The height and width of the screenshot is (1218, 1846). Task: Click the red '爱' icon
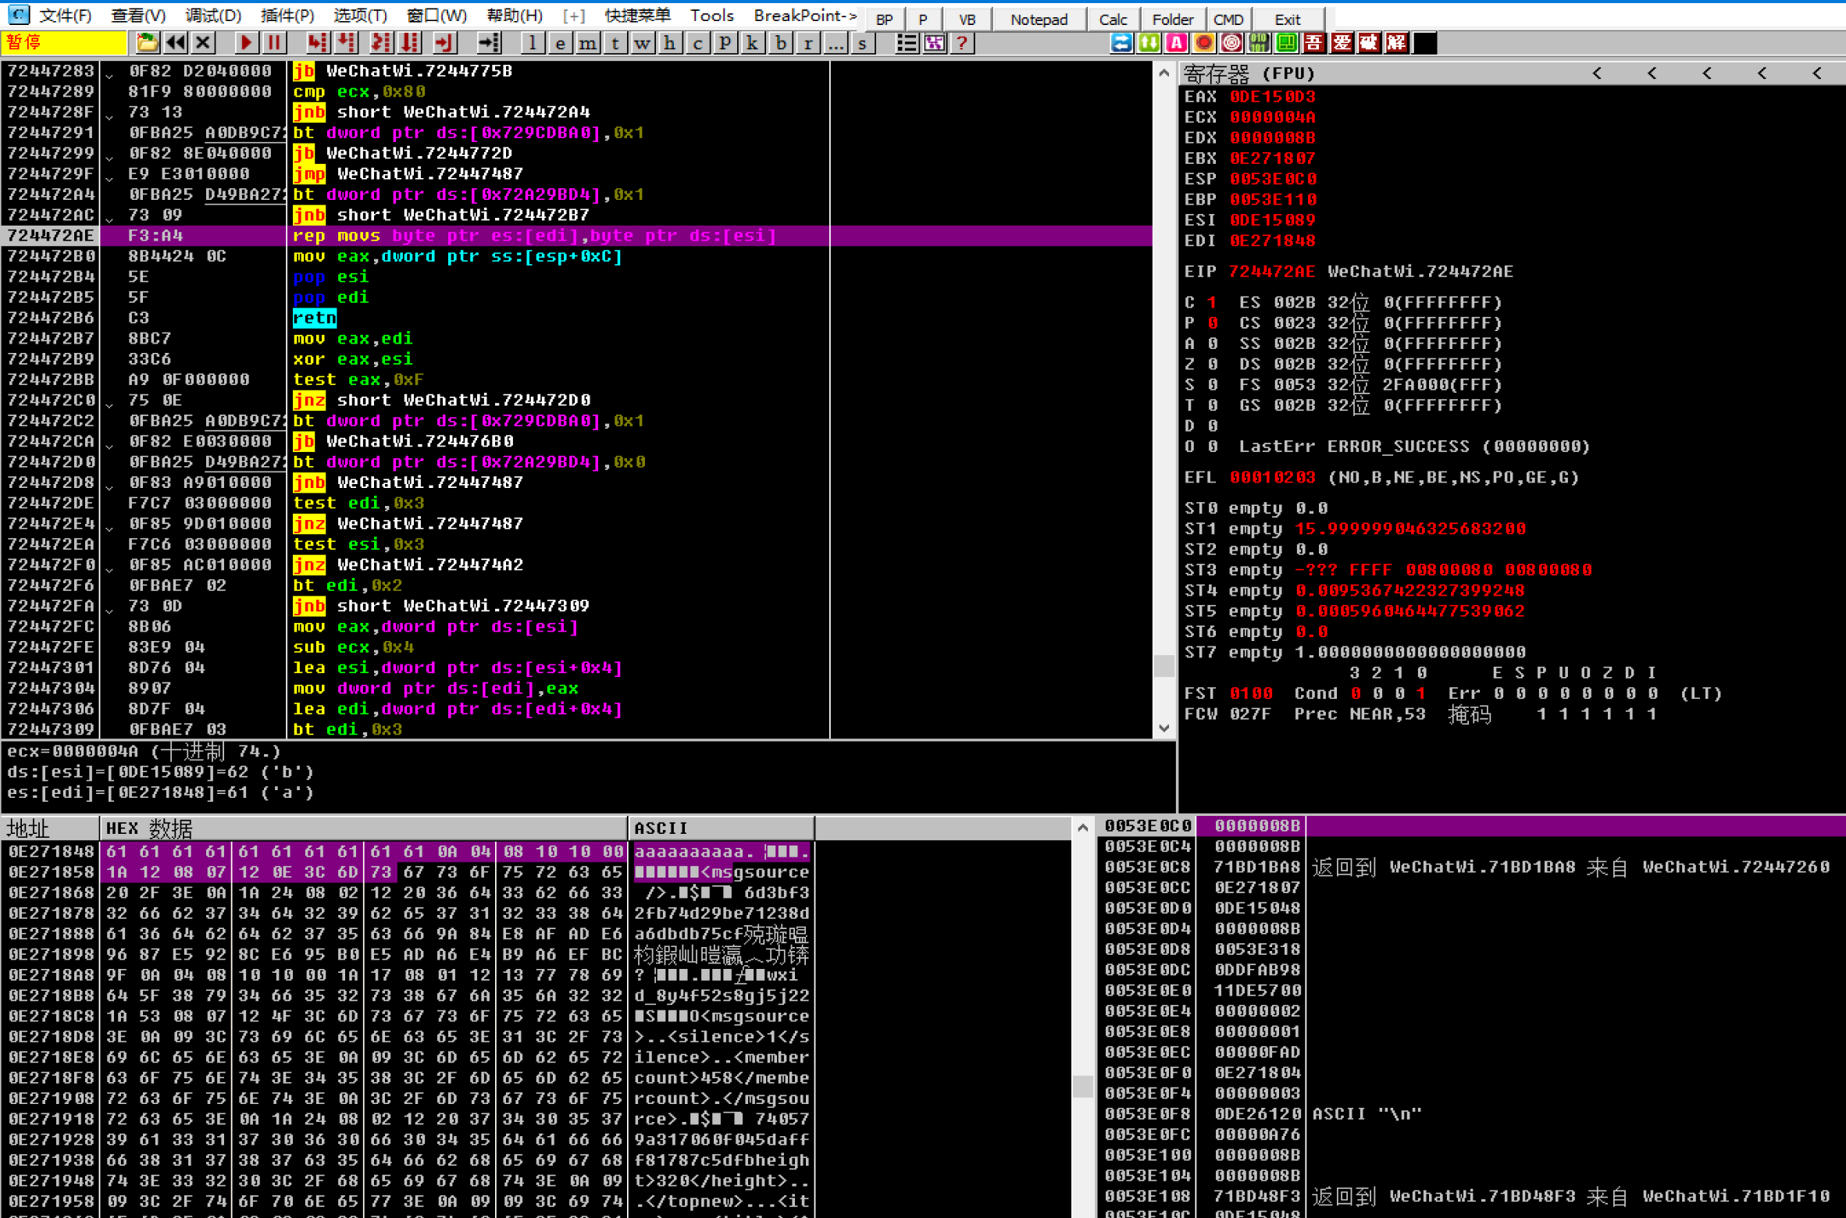1342,43
